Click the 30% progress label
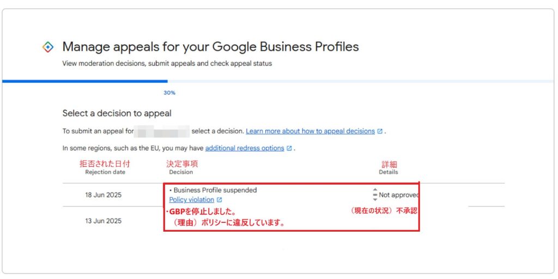The image size is (558, 279). [x=169, y=93]
